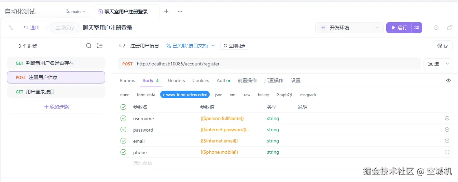Toggle the select-all parameters checkbox
458x182 pixels.
click(123, 107)
